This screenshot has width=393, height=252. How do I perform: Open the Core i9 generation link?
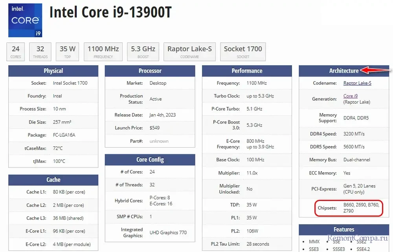(x=350, y=96)
